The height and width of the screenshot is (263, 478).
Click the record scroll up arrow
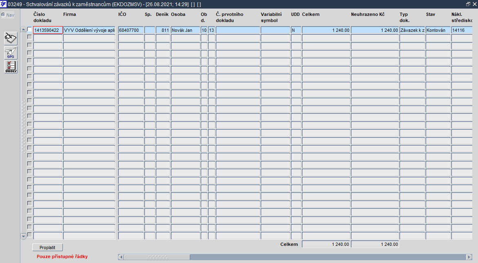tap(24, 29)
